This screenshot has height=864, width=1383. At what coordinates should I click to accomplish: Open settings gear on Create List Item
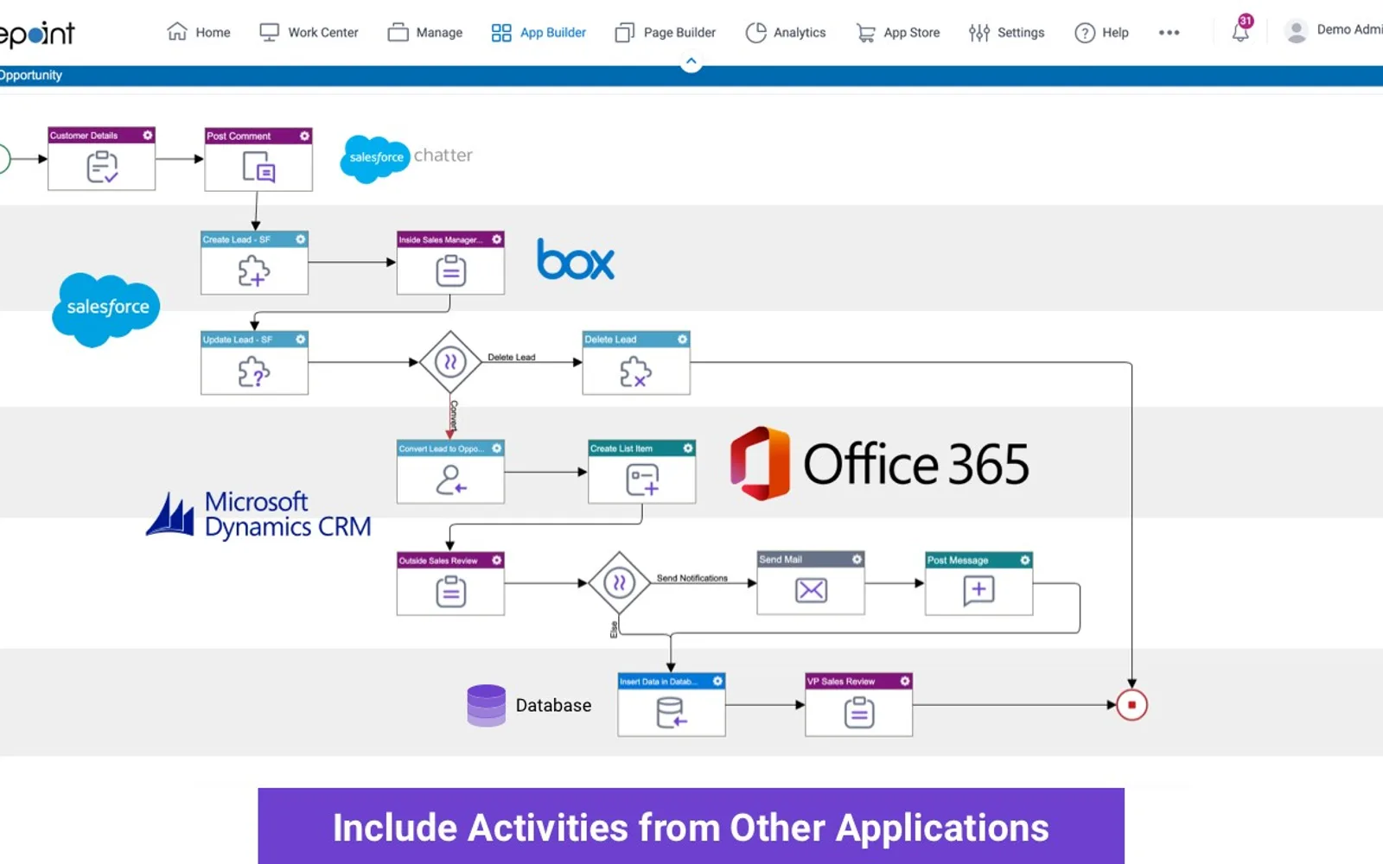click(x=688, y=448)
